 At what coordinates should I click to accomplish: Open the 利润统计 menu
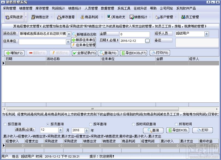58,8
